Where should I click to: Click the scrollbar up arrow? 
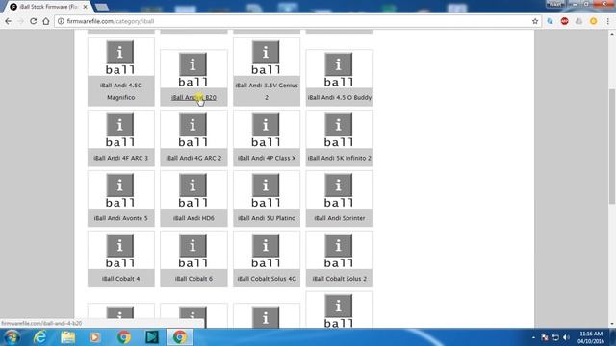612,35
